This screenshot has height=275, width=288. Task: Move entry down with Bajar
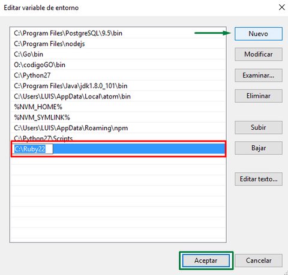click(259, 148)
